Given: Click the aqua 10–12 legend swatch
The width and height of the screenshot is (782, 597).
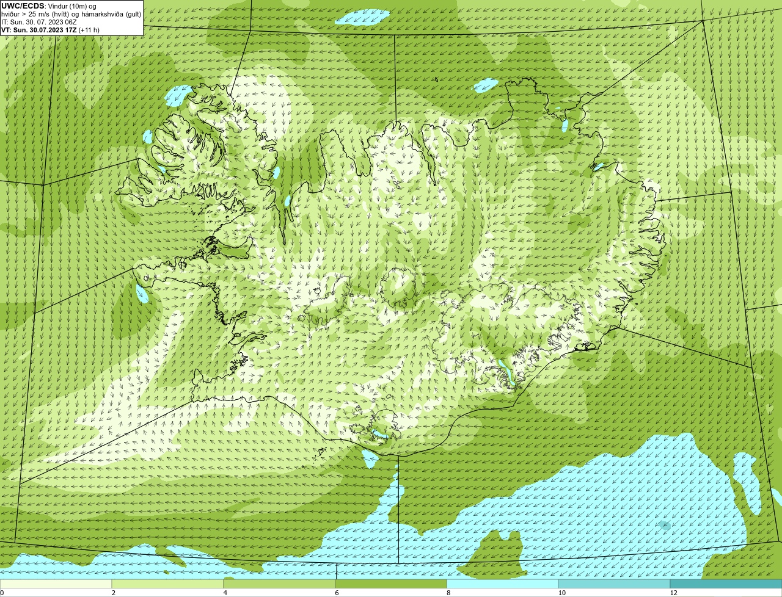Looking at the screenshot, I should [615, 584].
